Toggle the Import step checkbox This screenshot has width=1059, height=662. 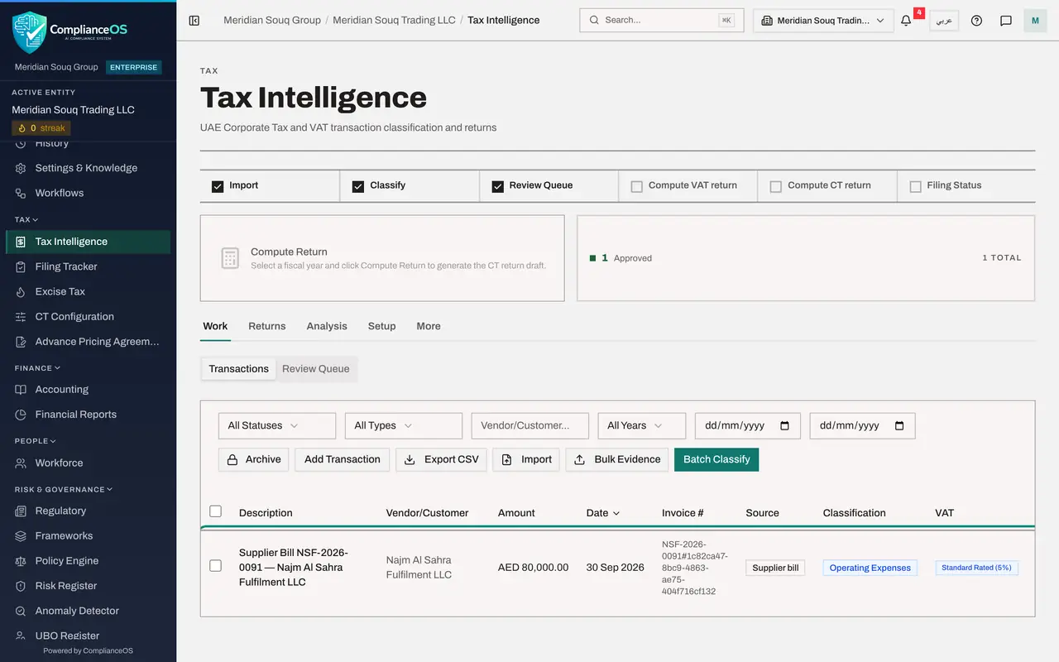(x=218, y=186)
